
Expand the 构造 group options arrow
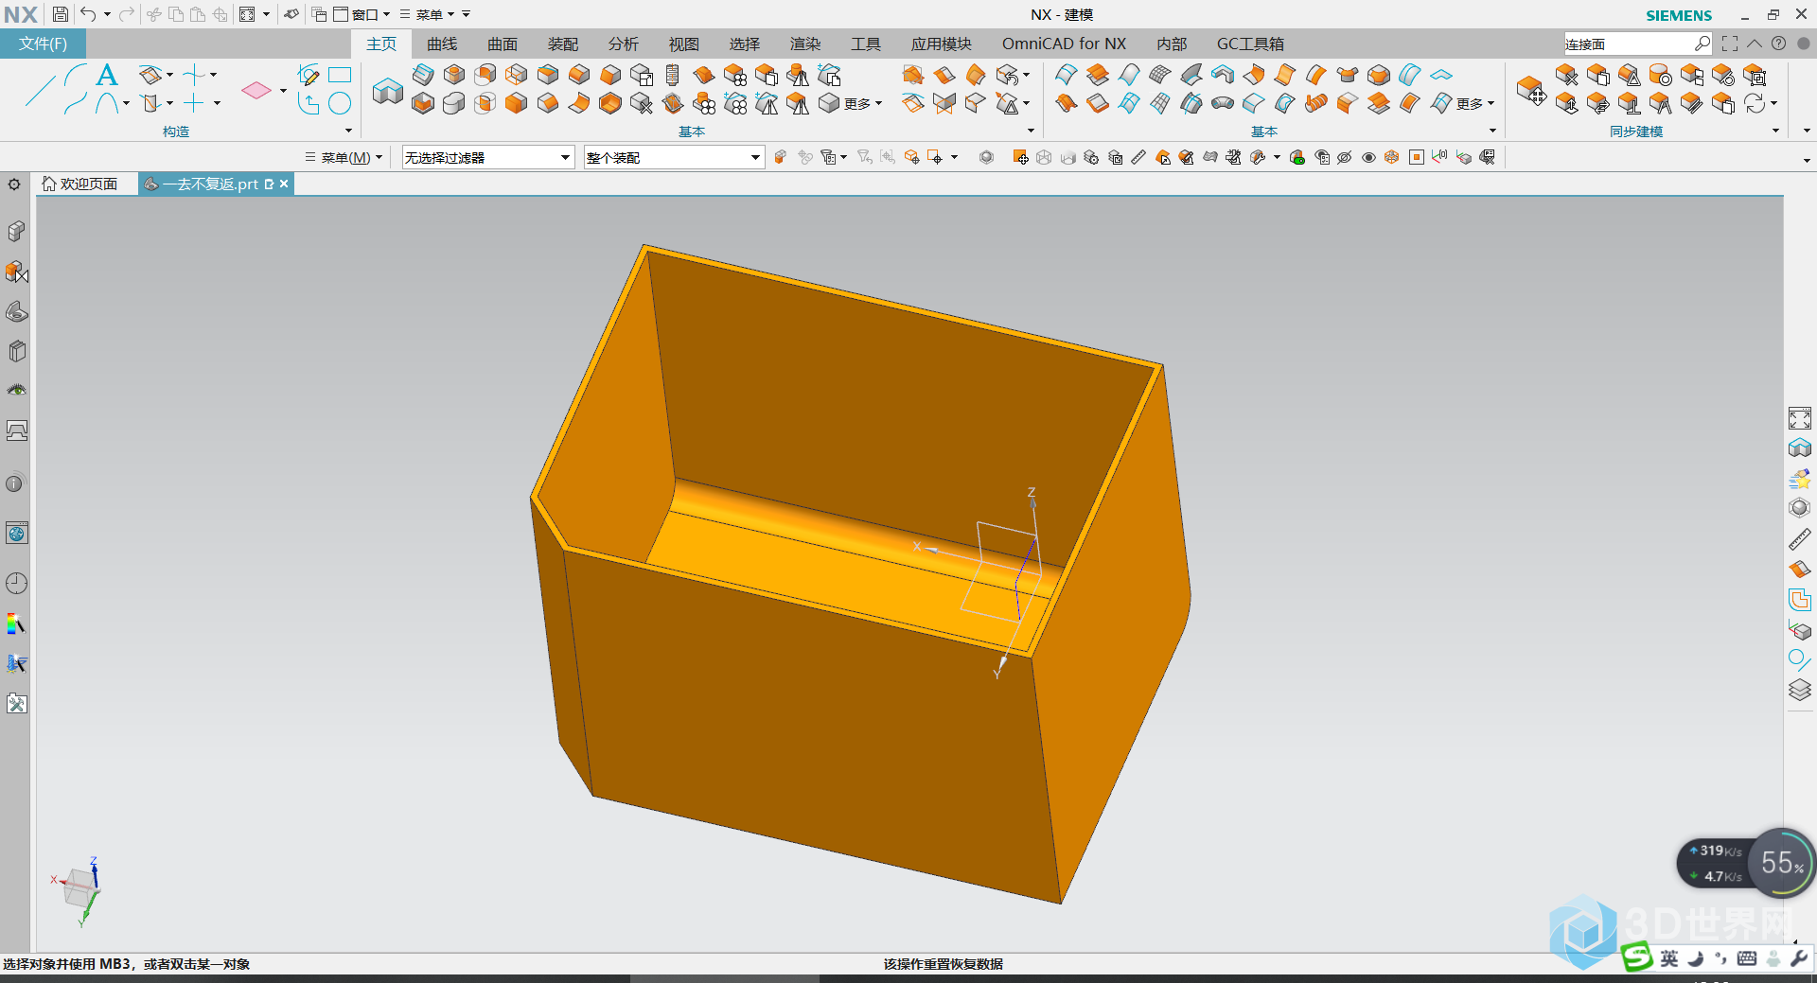(x=348, y=132)
